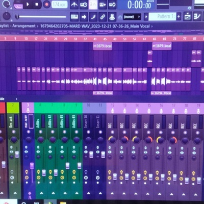Click pan knob on Adlibs track 4
This screenshot has width=204, height=204.
pyautogui.click(x=41, y=140)
